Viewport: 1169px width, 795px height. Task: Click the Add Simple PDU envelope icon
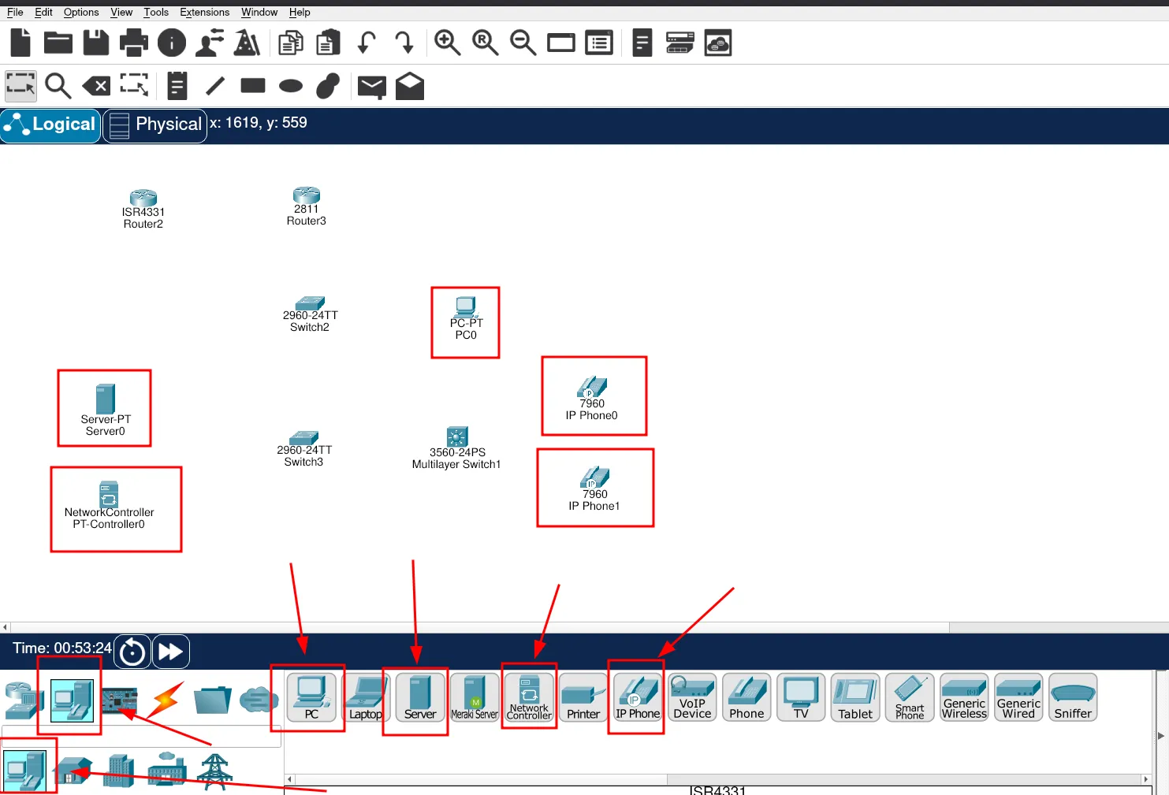[371, 86]
